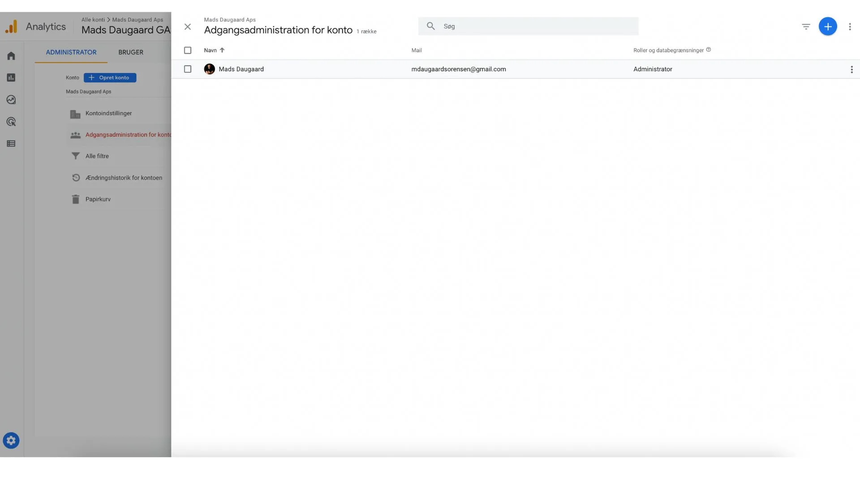Click the trash can icon for Papirkurv
Viewport: 860px width, 483px height.
[76, 199]
